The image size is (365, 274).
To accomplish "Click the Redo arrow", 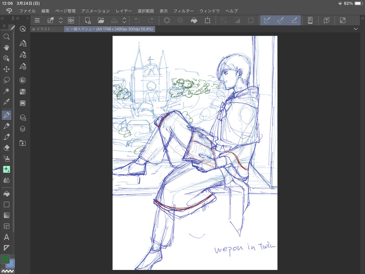I will pos(151,21).
